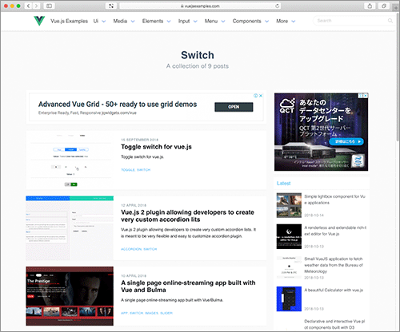400x332 pixels.
Task: Click the ACCORDION tag link
Action: 131,249
